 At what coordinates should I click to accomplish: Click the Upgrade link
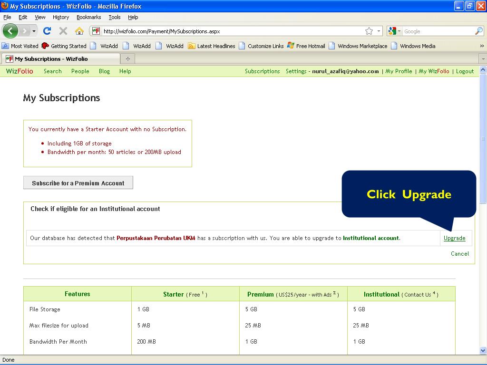[454, 238]
